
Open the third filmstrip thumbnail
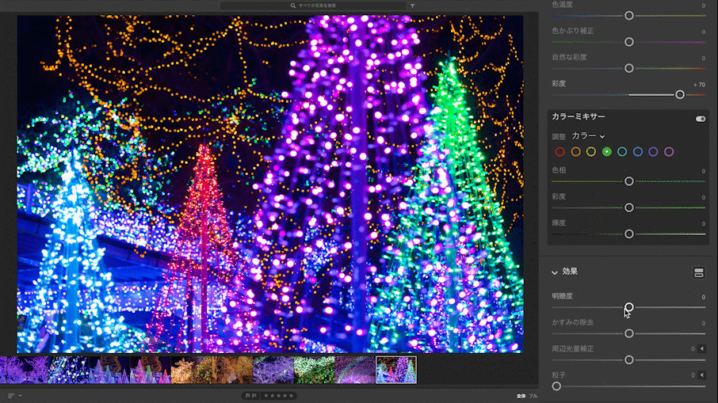[109, 370]
